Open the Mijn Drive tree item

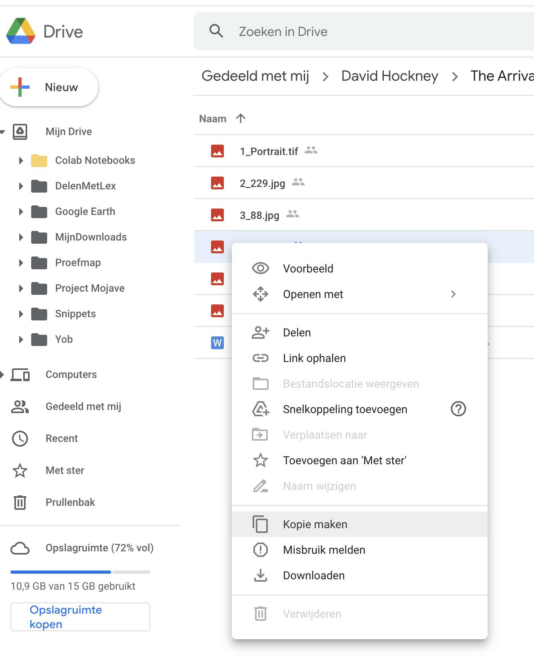[x=69, y=131]
